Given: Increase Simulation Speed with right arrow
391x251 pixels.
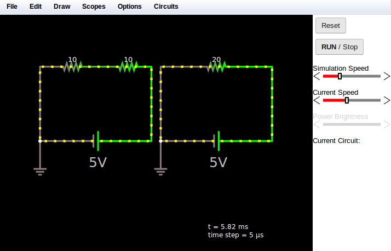Looking at the screenshot, I should click(x=387, y=76).
